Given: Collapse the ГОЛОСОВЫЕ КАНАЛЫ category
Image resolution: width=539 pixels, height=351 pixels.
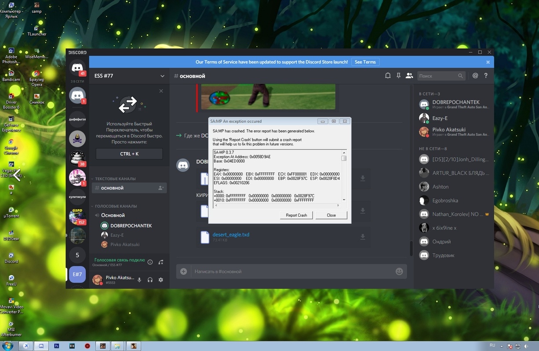Looking at the screenshot, I should [116, 206].
